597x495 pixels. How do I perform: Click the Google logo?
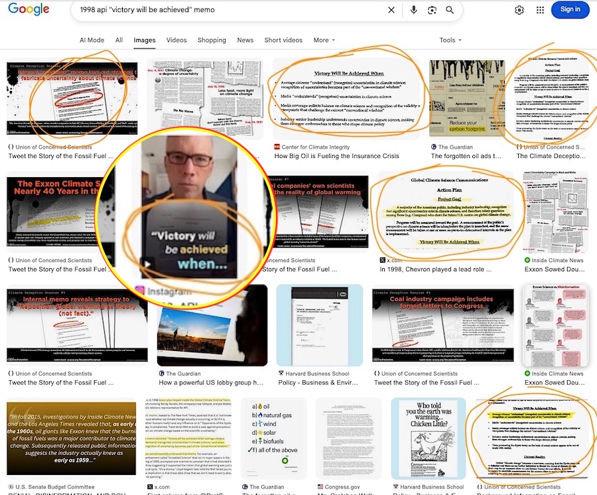point(29,10)
